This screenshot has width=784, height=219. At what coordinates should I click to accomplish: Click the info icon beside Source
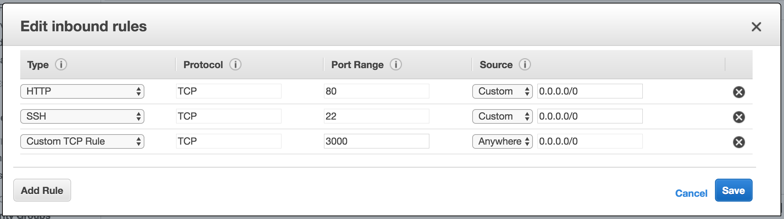click(525, 65)
